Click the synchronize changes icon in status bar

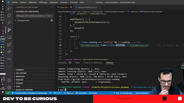click(51, 93)
